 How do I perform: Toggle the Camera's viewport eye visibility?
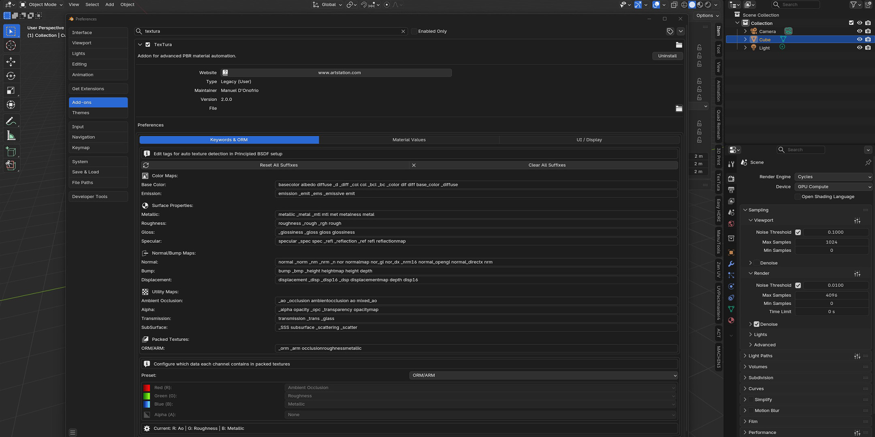click(859, 31)
